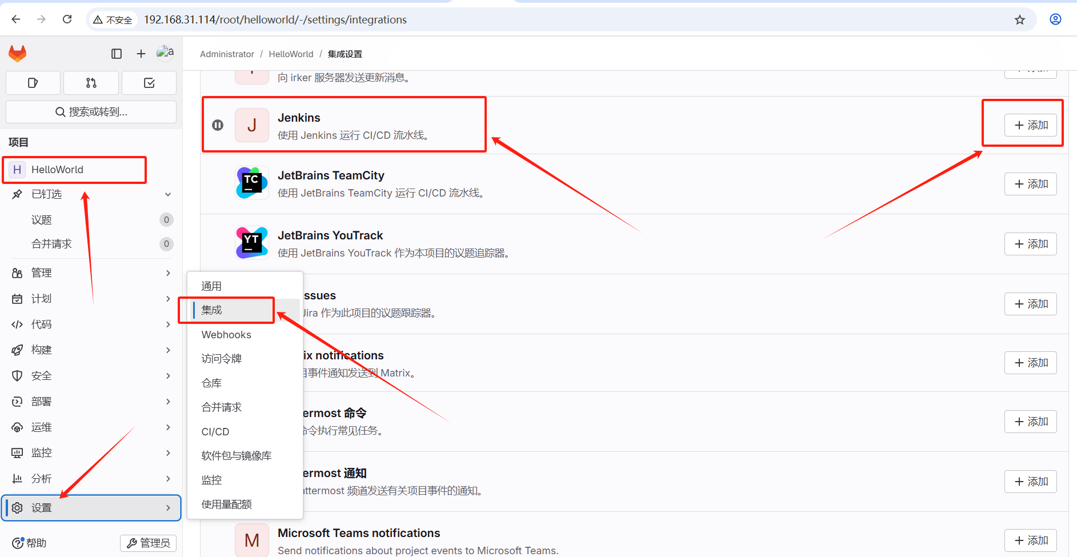Add the Mattermost 命令 integration

(x=1031, y=422)
